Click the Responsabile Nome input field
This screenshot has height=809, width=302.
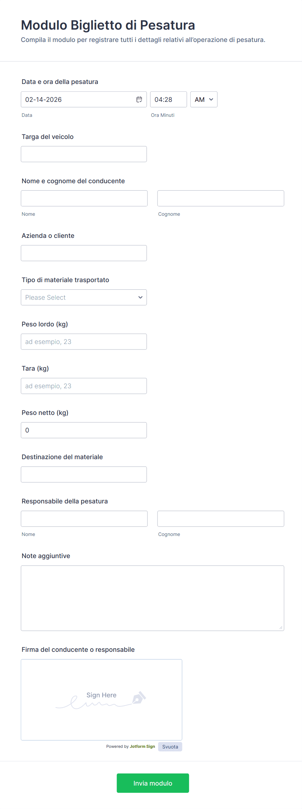click(x=84, y=519)
